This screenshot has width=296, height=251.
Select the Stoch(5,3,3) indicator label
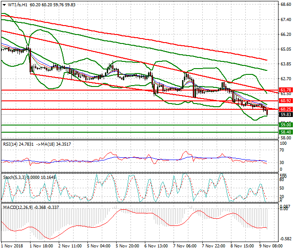click(14, 177)
